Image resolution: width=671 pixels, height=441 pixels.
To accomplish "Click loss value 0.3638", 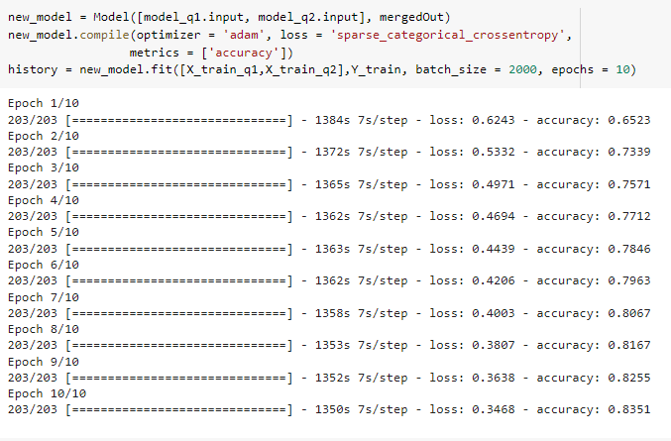I will point(494,379).
